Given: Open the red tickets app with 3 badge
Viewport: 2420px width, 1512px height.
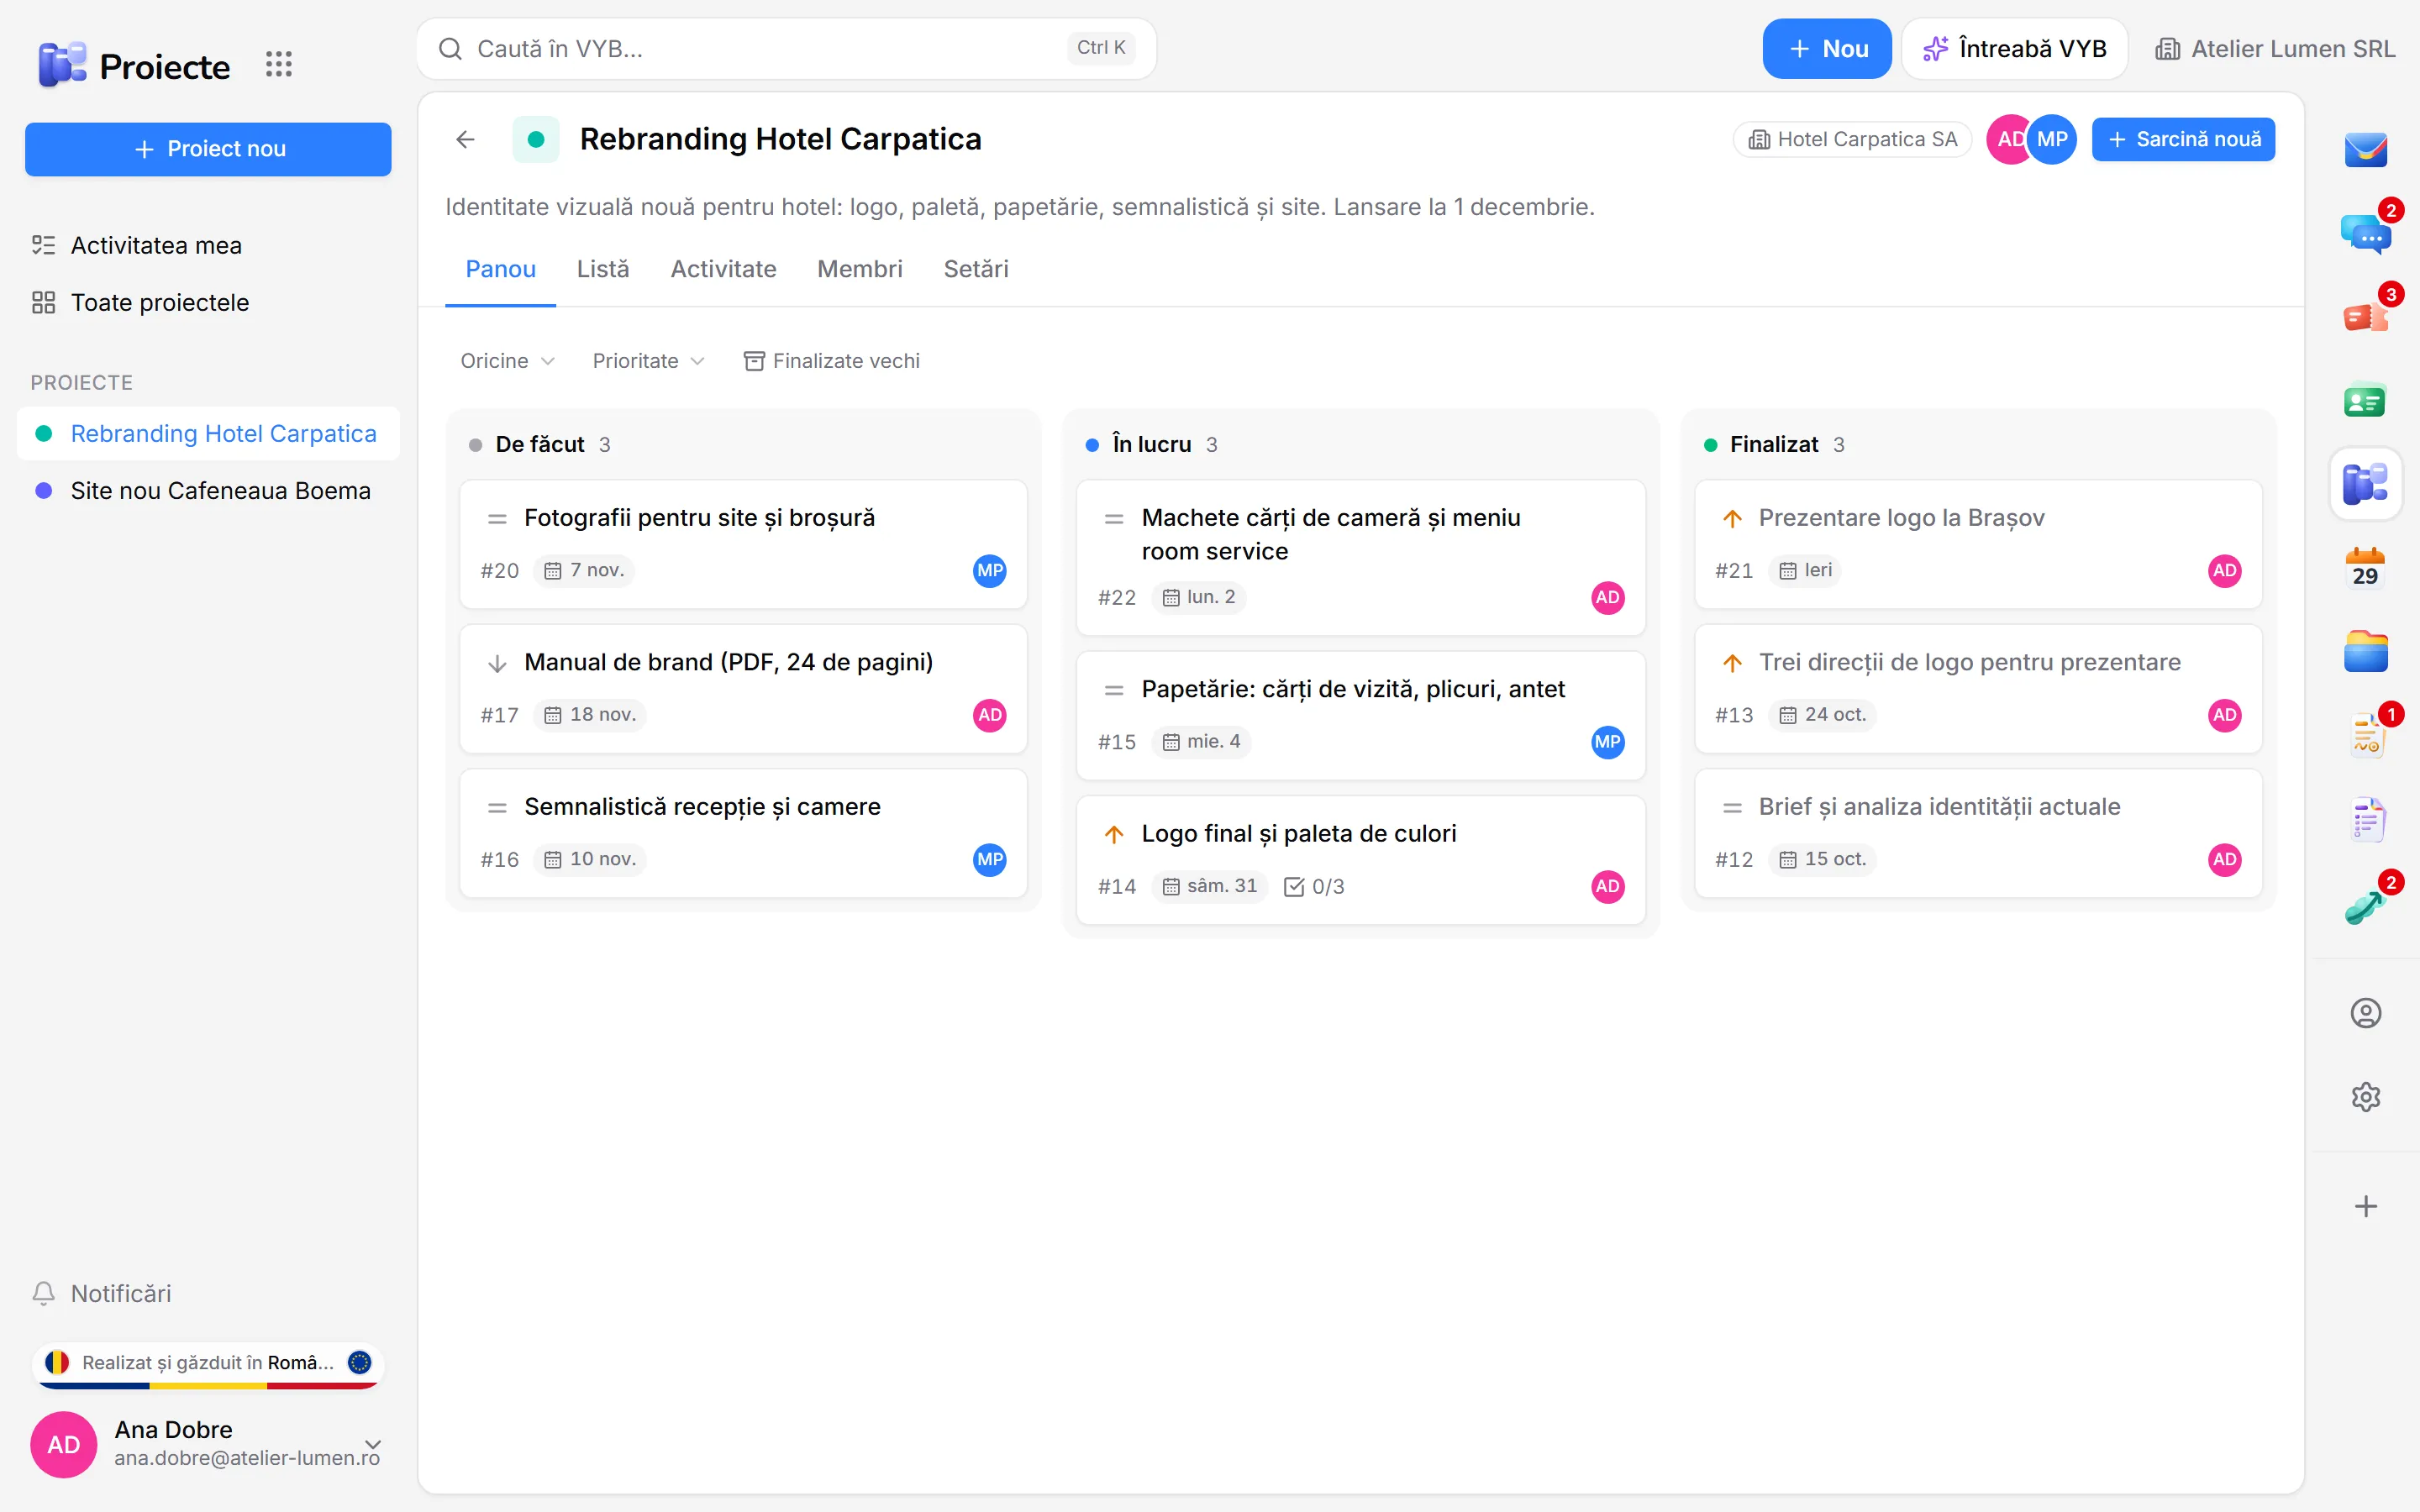Looking at the screenshot, I should click(2365, 317).
